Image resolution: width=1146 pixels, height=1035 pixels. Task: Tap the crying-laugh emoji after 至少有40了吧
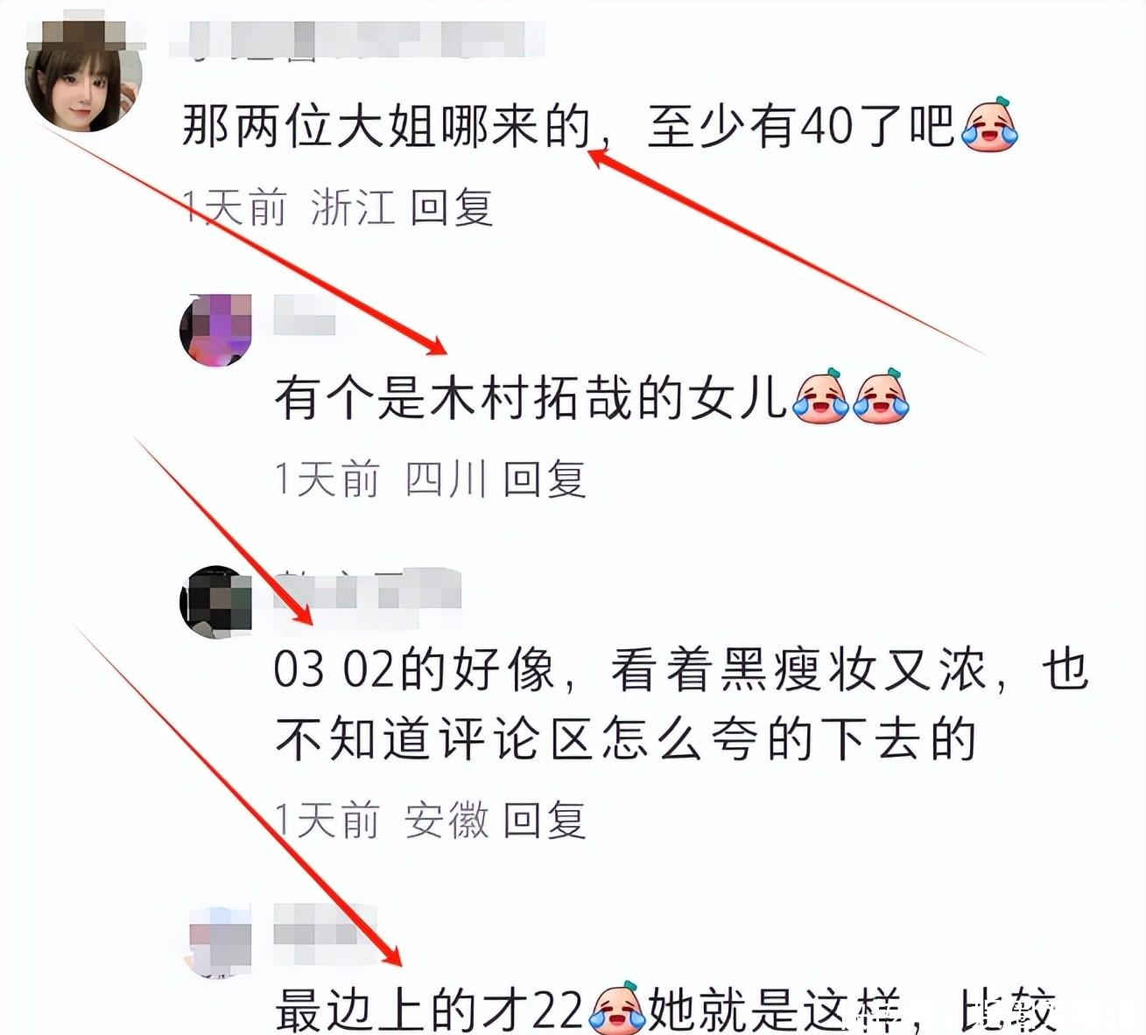pos(989,125)
